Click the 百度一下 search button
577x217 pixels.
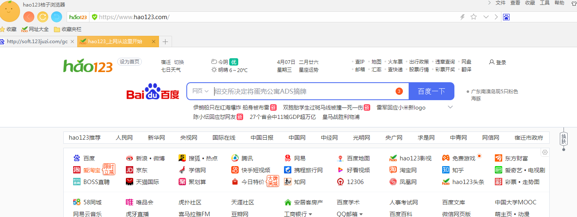click(x=431, y=91)
